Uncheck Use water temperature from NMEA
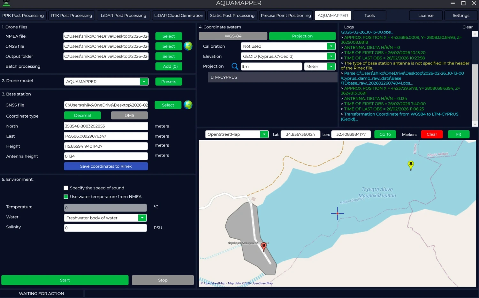The width and height of the screenshot is (479, 298). tap(66, 197)
